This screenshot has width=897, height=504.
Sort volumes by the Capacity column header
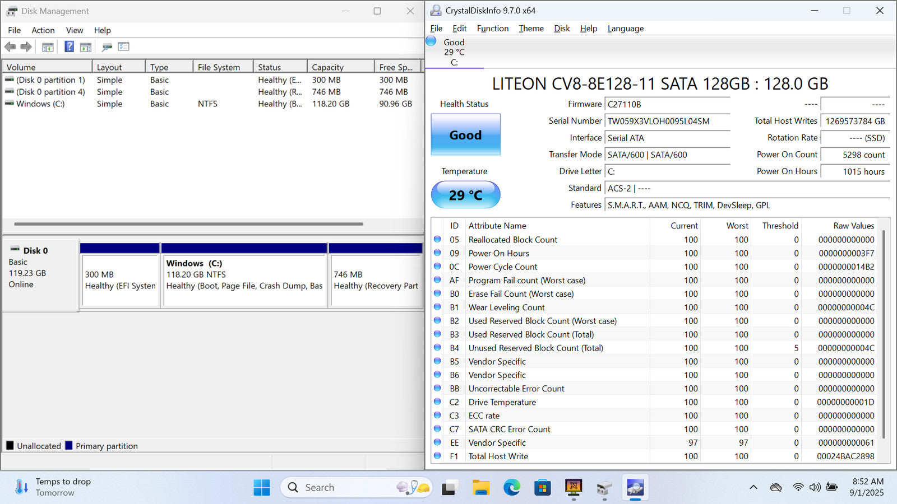coord(341,67)
